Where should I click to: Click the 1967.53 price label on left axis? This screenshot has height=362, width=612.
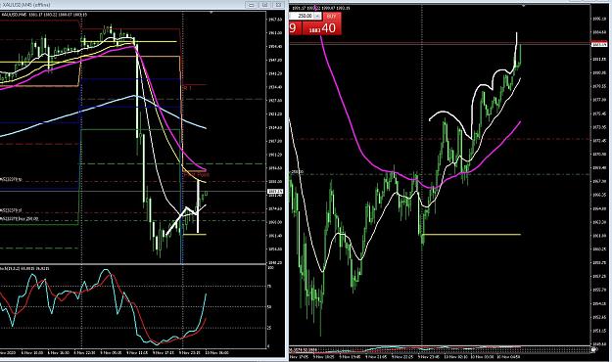point(275,20)
